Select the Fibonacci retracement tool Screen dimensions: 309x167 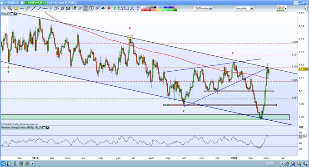pyautogui.click(x=62, y=9)
